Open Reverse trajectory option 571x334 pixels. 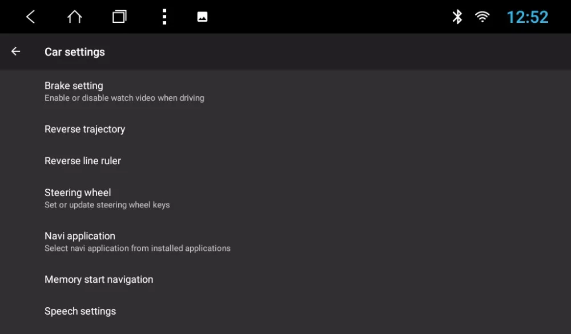pyautogui.click(x=285, y=129)
